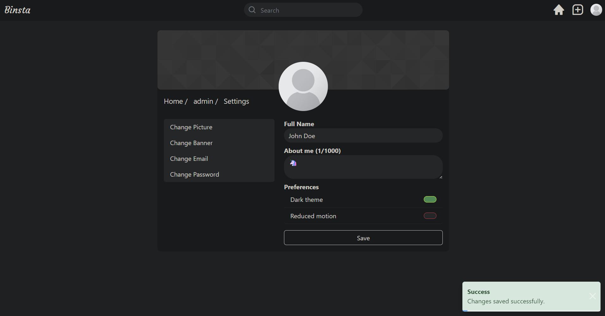
Task: Open the create new post icon
Action: 577,10
